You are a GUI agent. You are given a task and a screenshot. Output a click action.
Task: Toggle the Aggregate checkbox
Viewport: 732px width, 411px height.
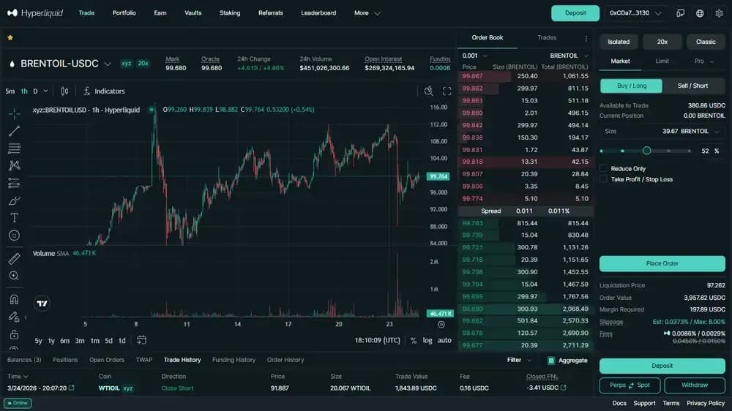551,360
